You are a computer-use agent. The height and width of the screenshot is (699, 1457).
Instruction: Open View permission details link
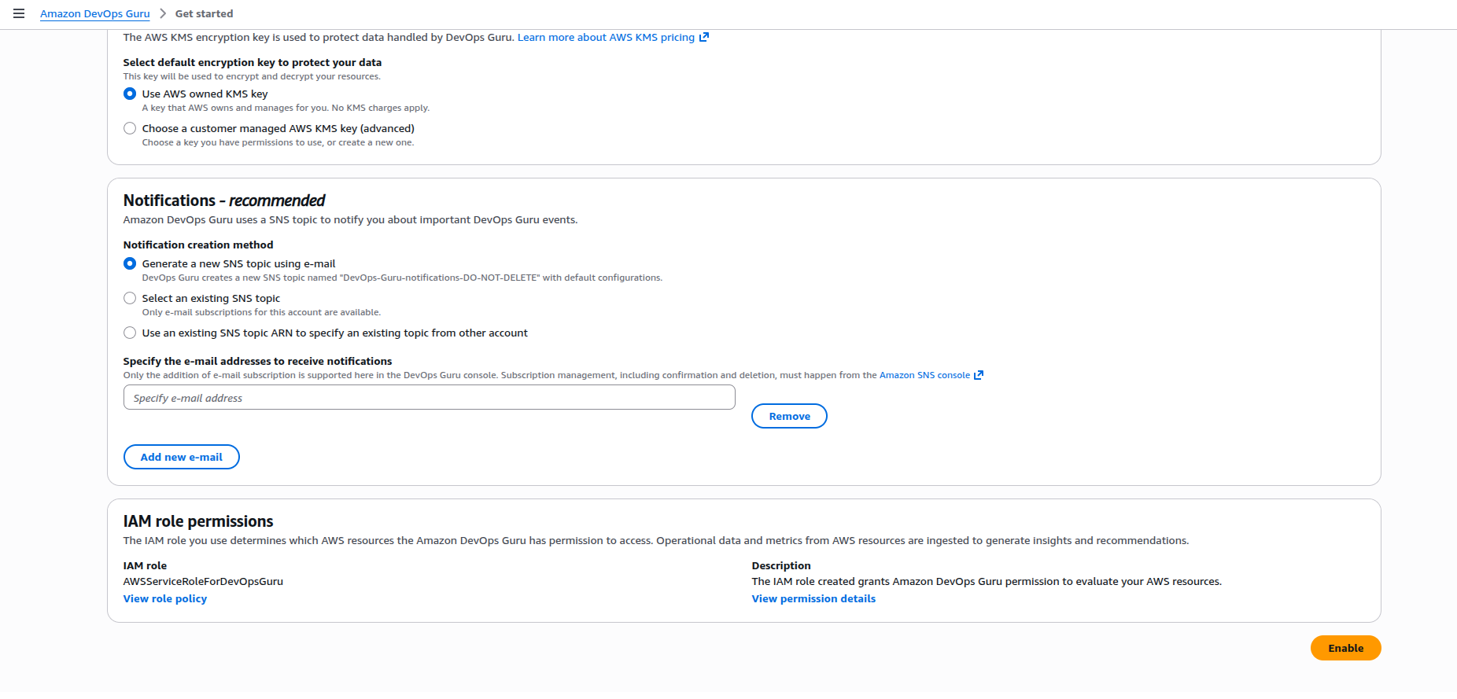(813, 598)
